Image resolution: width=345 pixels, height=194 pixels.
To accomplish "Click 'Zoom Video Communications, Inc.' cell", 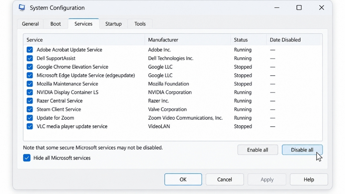I will [x=185, y=118].
